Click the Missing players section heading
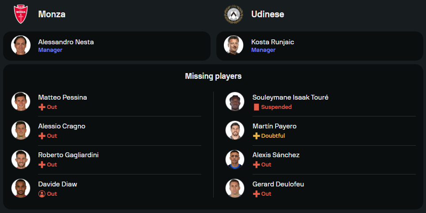The width and height of the screenshot is (426, 213). (213, 76)
